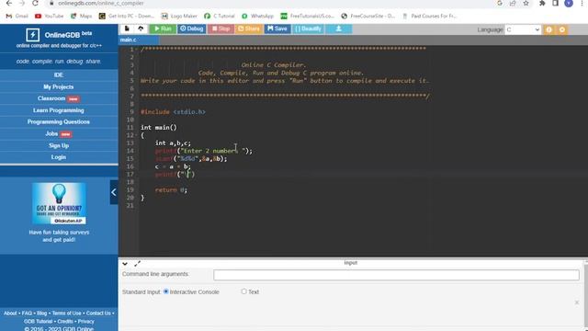Click the Upload File icon in toolbar
The height and width of the screenshot is (331, 588).
coord(141,29)
